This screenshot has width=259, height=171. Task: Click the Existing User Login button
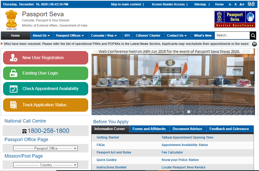(46, 73)
